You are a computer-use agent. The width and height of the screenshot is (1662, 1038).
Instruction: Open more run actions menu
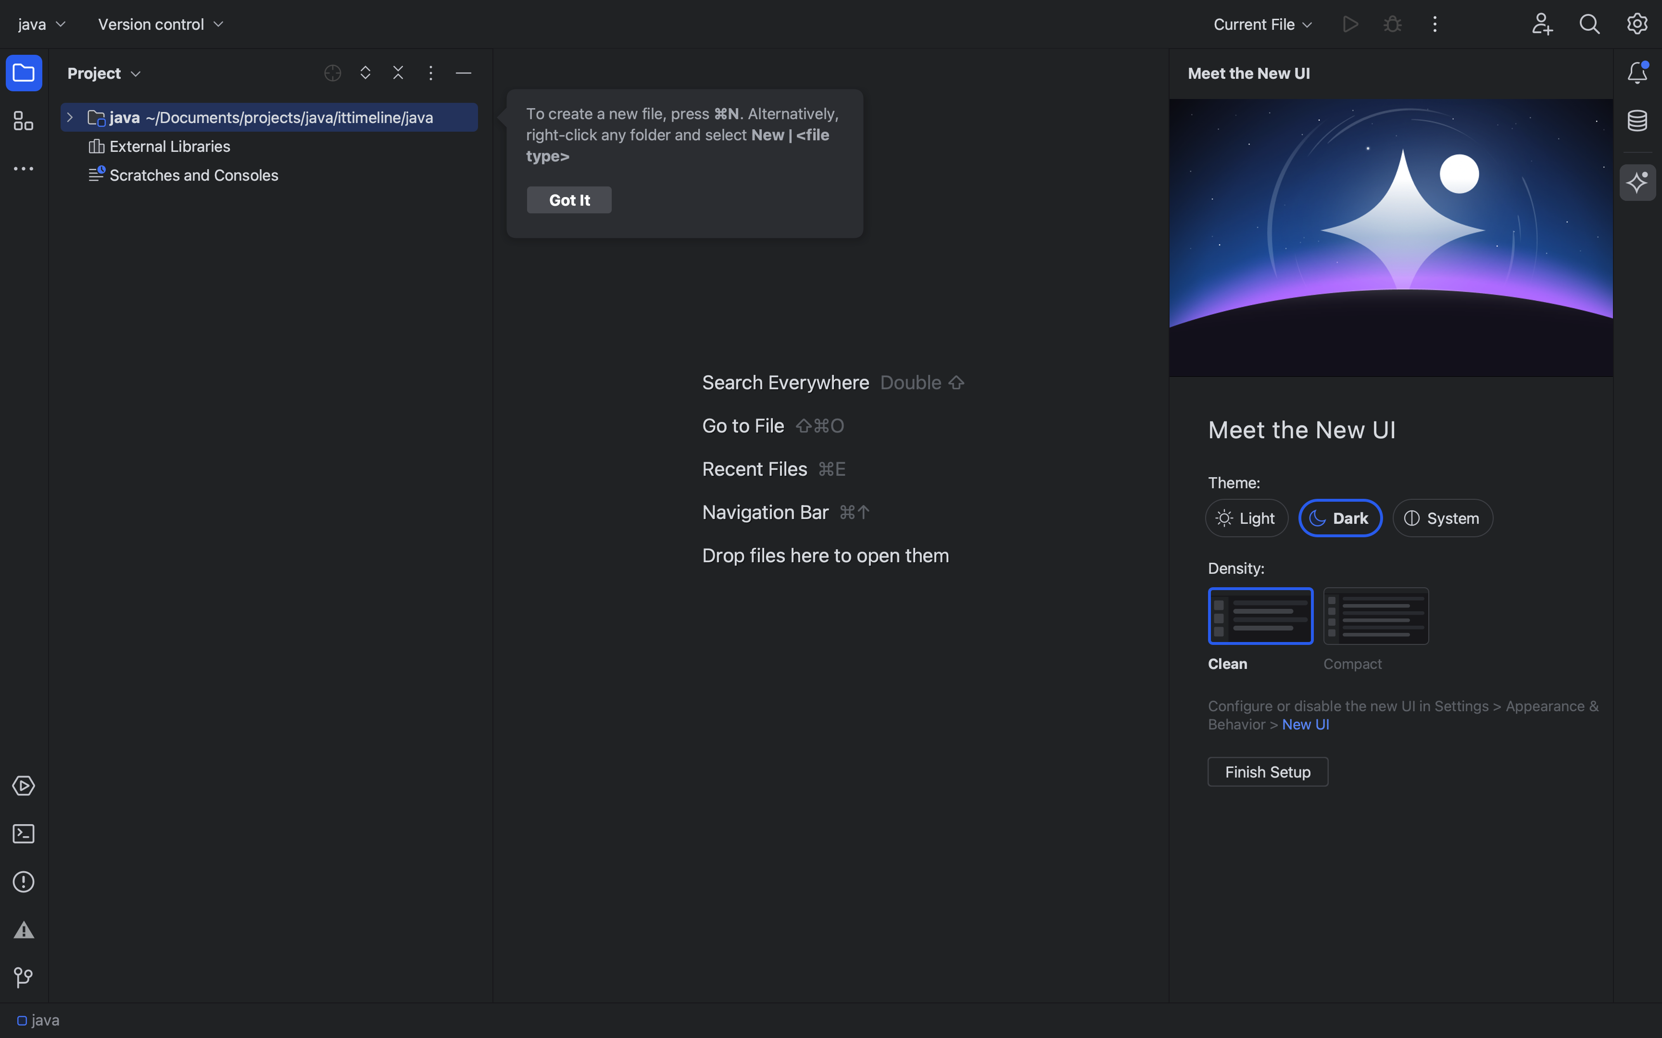click(1435, 24)
